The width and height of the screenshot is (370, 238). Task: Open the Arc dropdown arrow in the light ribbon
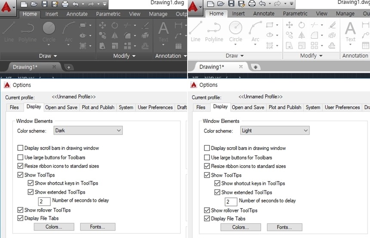pos(255,44)
